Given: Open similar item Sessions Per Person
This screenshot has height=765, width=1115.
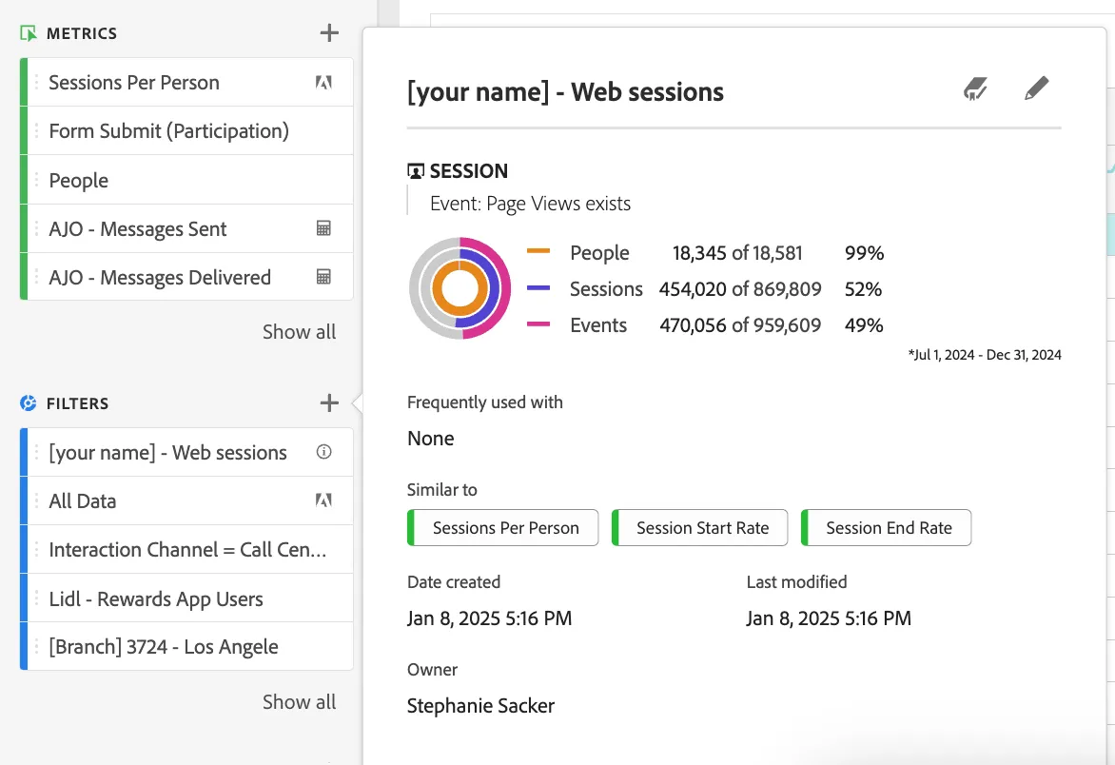Looking at the screenshot, I should pyautogui.click(x=502, y=527).
